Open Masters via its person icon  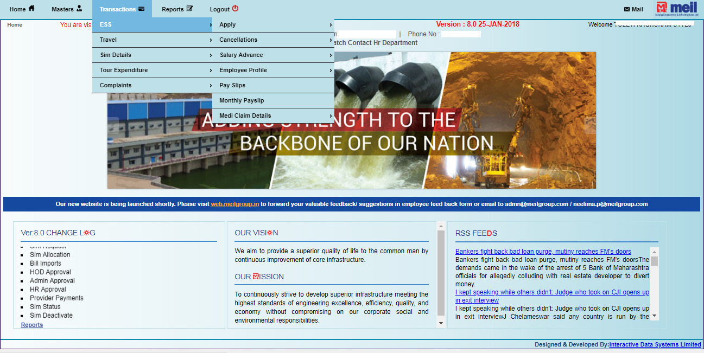tap(80, 9)
